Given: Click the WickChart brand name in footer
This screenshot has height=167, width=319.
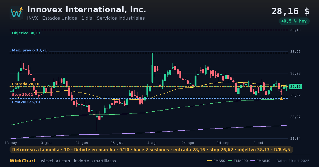Looking at the screenshot, I should pos(23,161).
